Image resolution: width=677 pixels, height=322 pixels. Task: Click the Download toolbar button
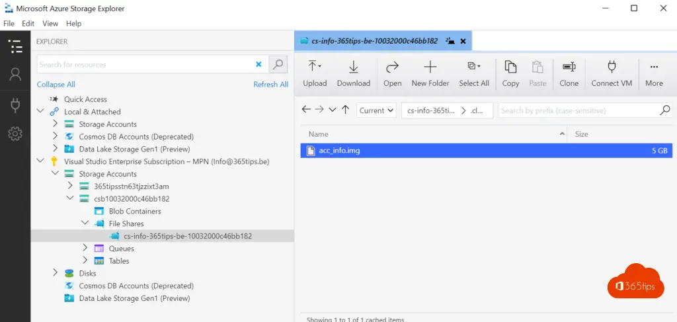(x=354, y=74)
